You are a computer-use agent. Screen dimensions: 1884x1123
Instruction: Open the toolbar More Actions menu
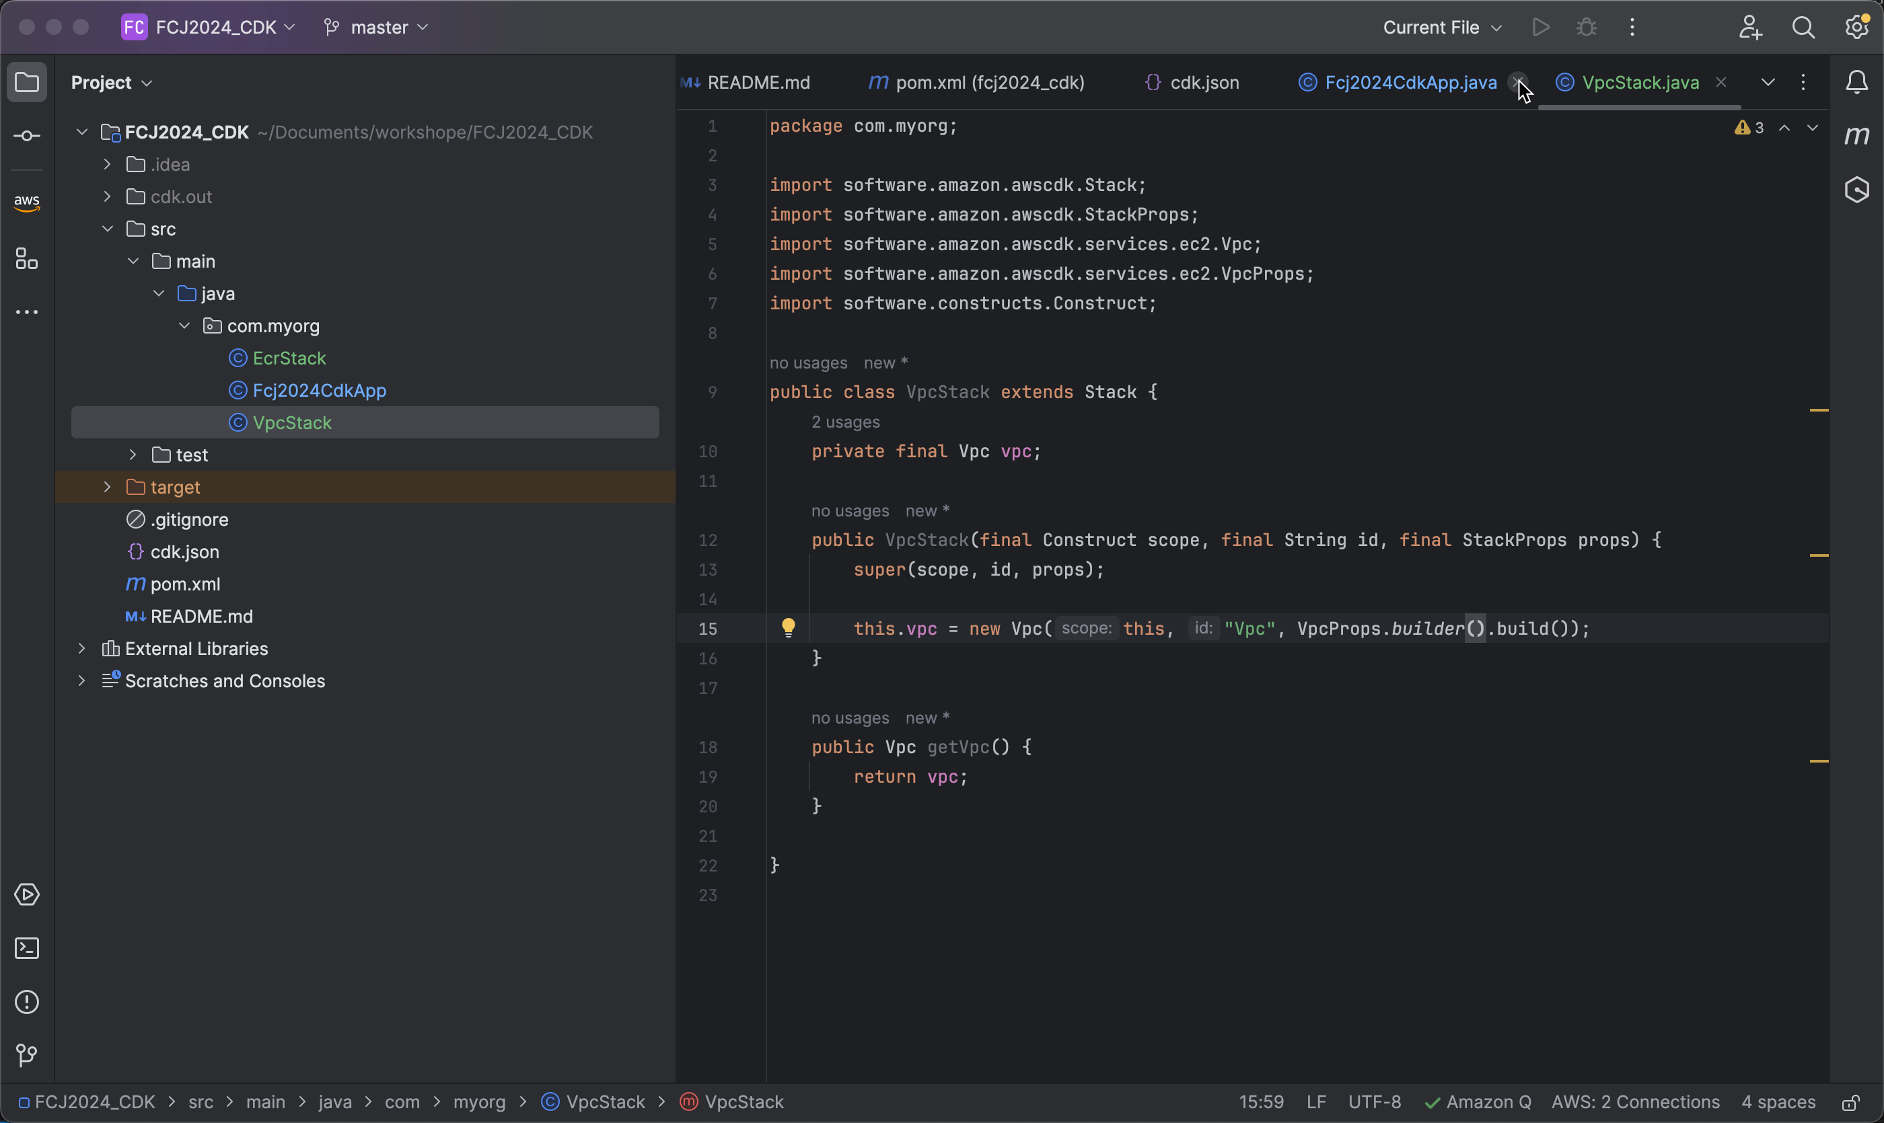click(x=1632, y=28)
